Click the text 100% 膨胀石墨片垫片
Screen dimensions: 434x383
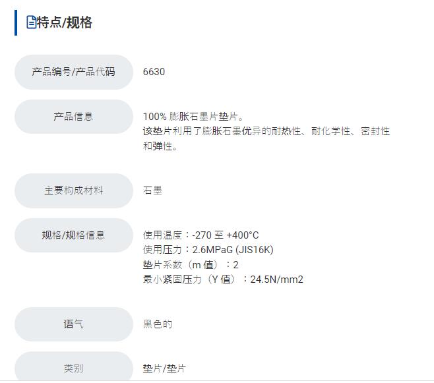click(x=193, y=117)
